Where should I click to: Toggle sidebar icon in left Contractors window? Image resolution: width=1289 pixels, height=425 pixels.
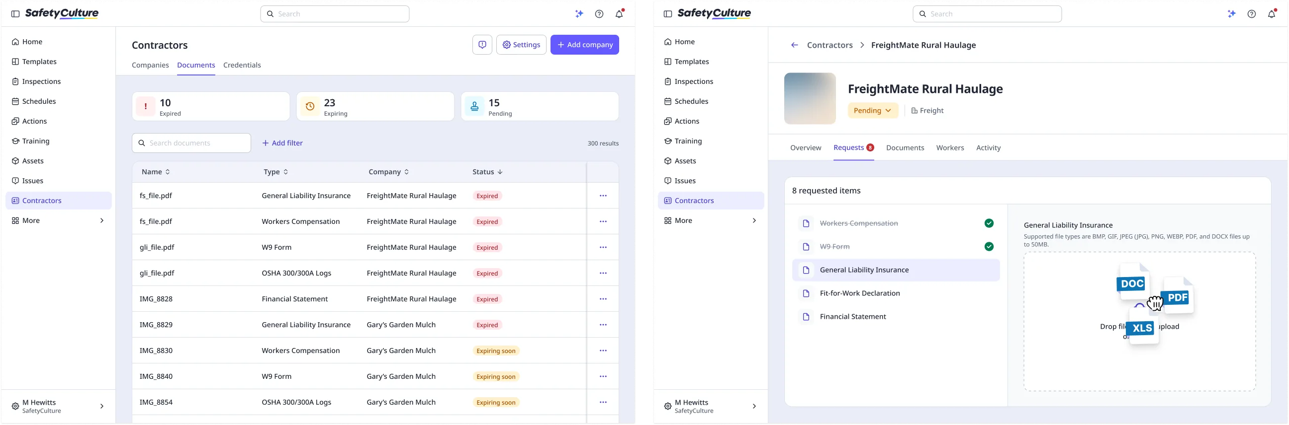(15, 14)
